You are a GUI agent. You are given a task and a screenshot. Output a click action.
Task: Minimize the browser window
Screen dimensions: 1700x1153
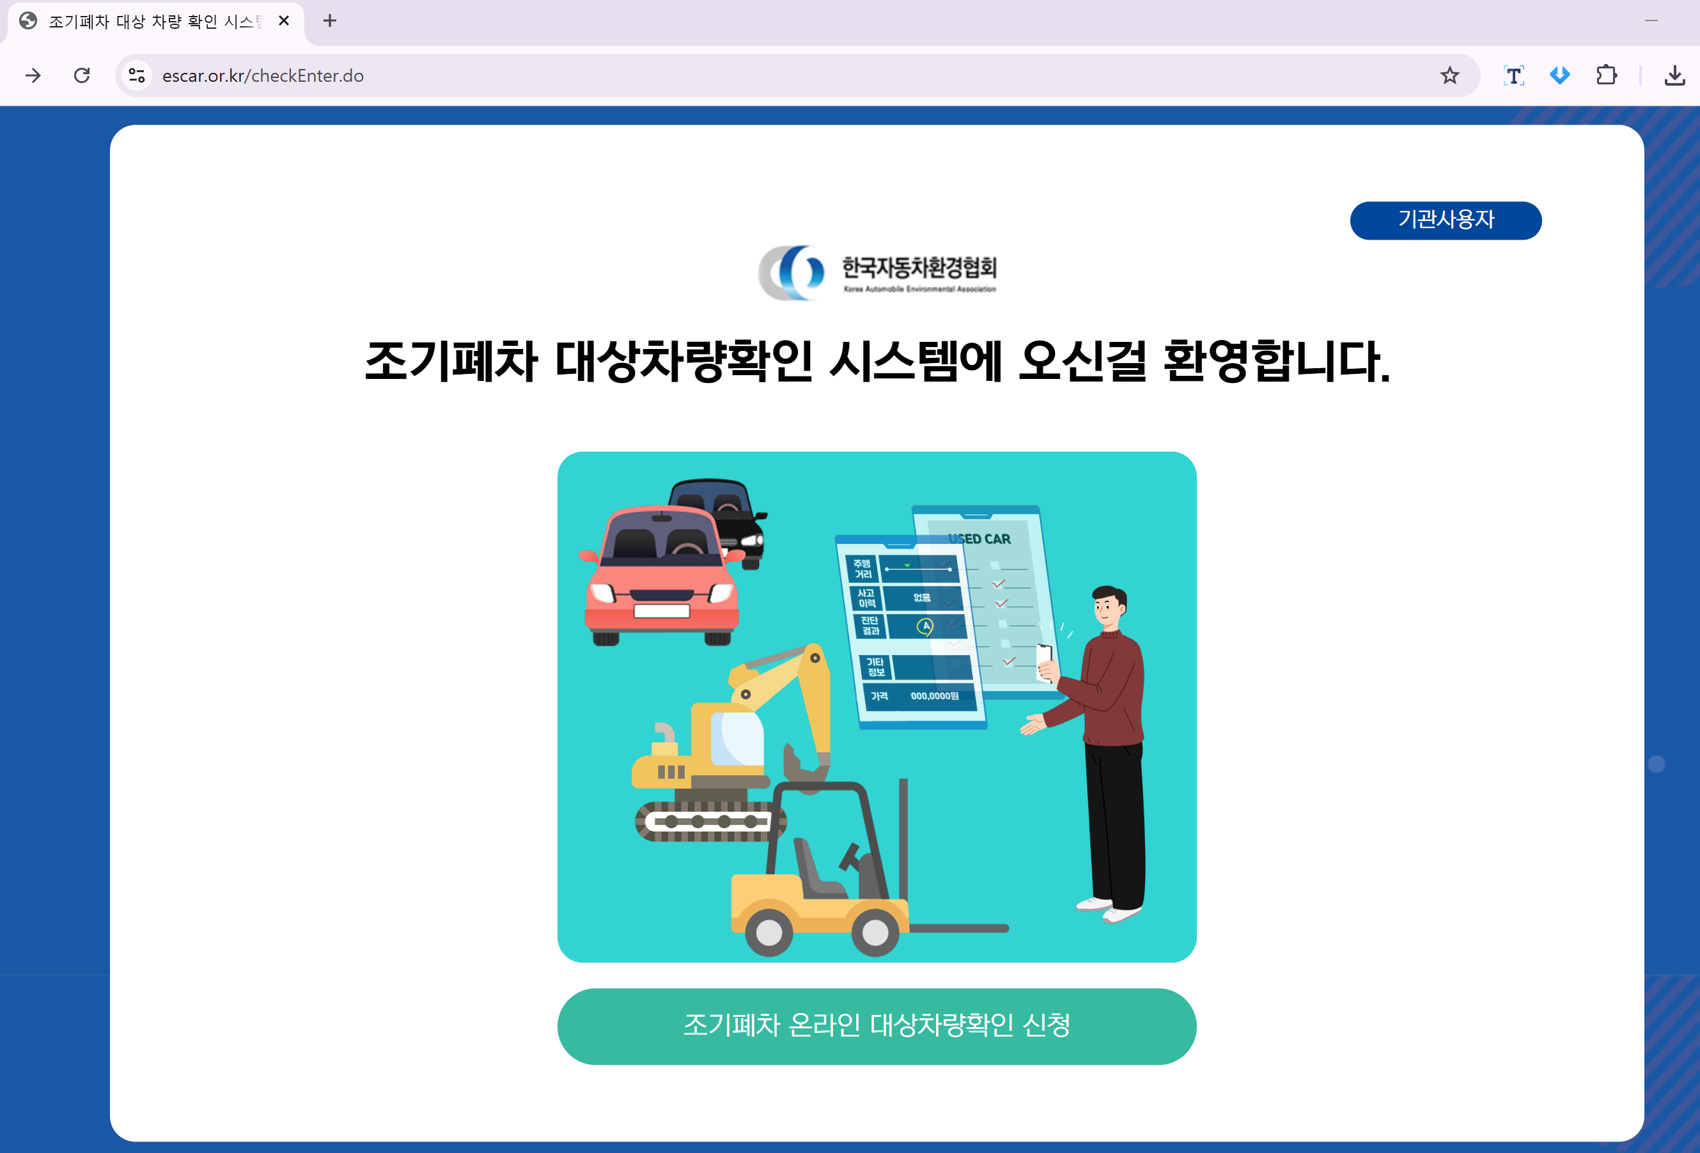coord(1651,20)
